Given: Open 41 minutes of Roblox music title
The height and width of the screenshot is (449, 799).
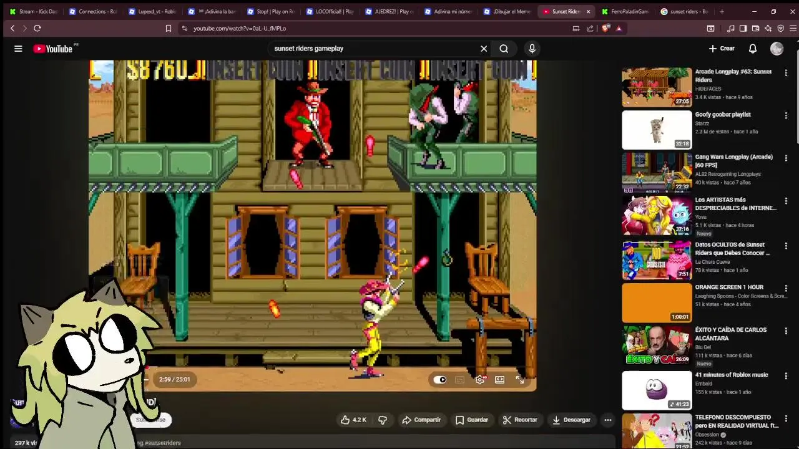Looking at the screenshot, I should point(732,375).
